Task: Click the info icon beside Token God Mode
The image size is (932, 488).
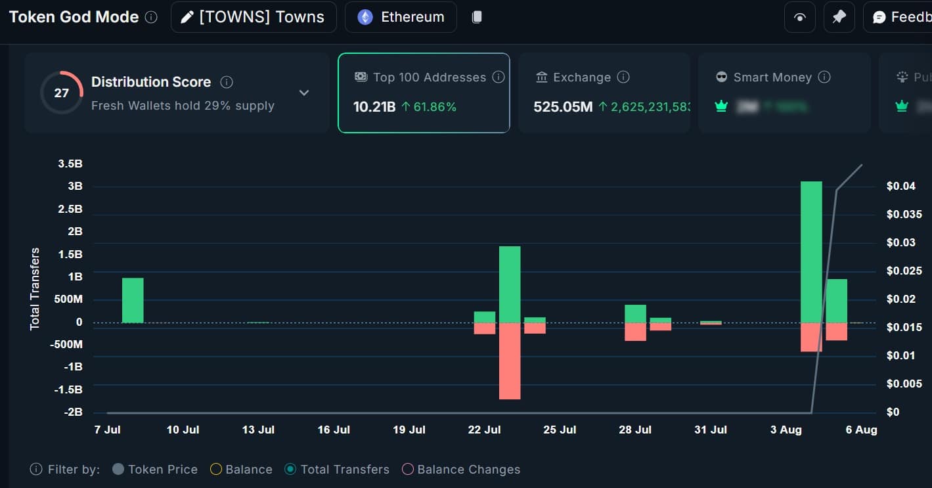Action: click(x=151, y=17)
